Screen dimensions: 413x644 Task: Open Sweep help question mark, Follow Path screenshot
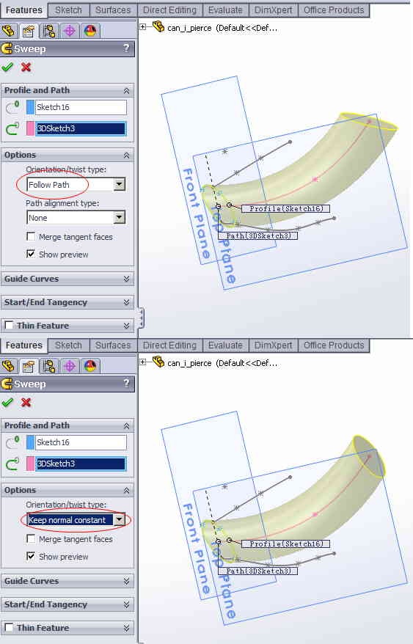pos(126,48)
